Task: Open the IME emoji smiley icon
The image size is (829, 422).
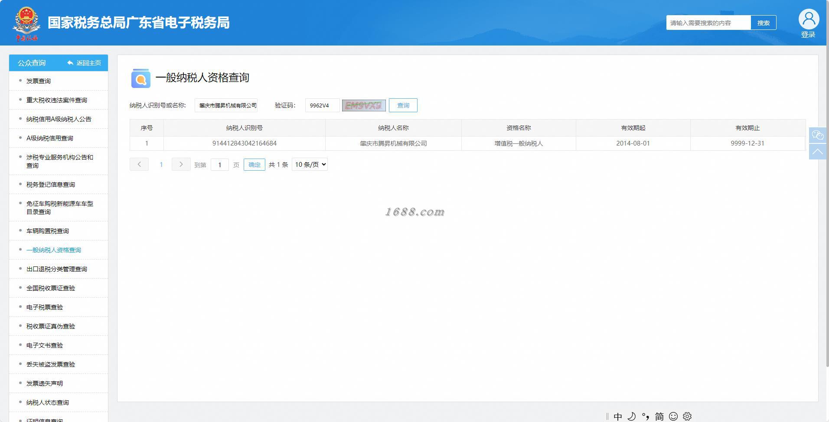Action: (x=673, y=416)
